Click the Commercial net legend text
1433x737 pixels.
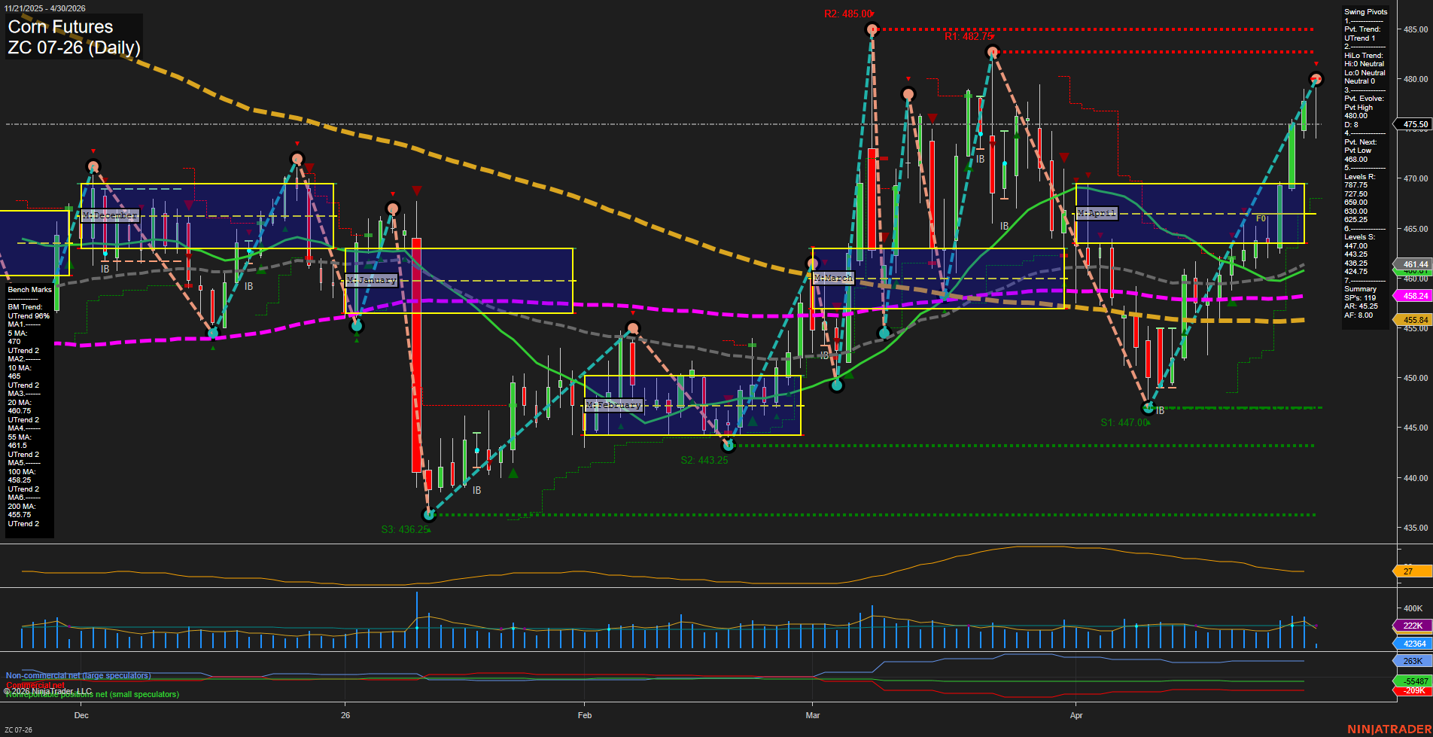click(x=34, y=685)
